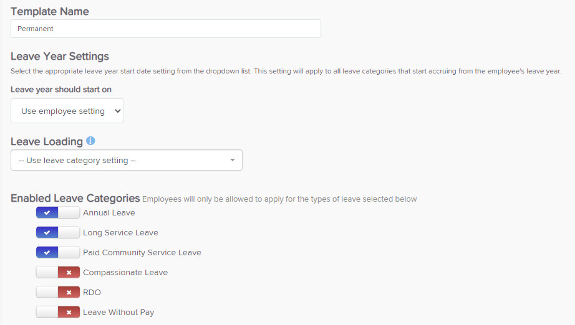Click the chevron of leave year dropdown
This screenshot has width=575, height=325.
pos(118,111)
